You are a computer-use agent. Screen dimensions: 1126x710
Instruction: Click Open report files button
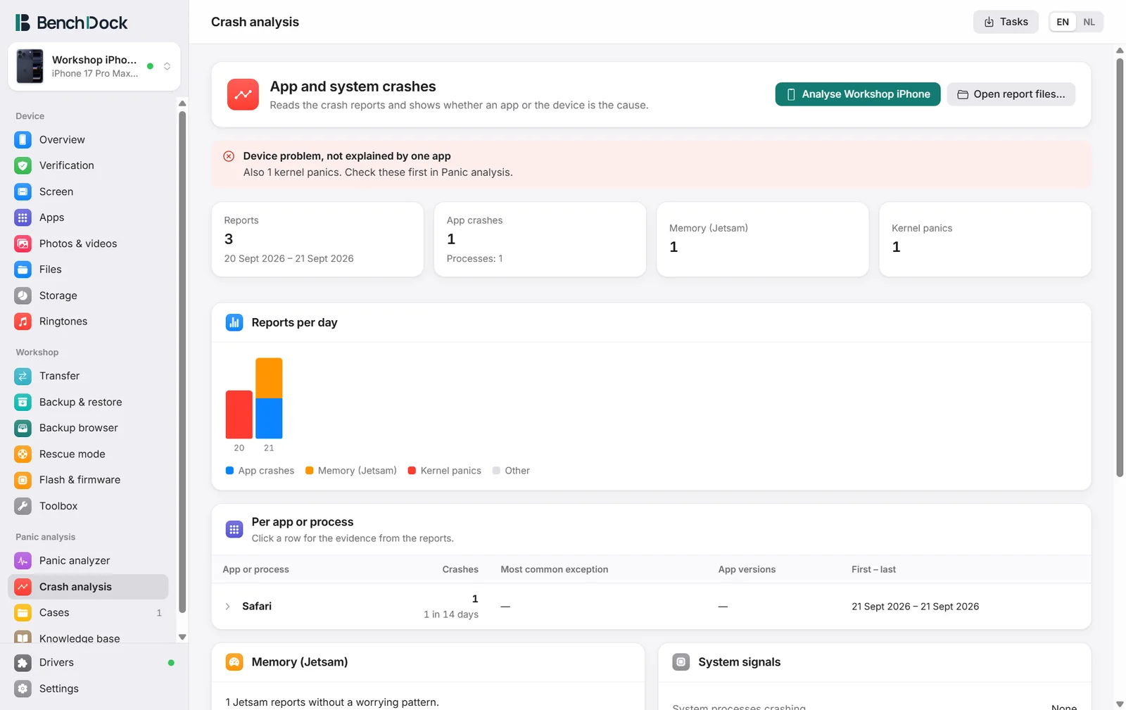click(x=1011, y=94)
